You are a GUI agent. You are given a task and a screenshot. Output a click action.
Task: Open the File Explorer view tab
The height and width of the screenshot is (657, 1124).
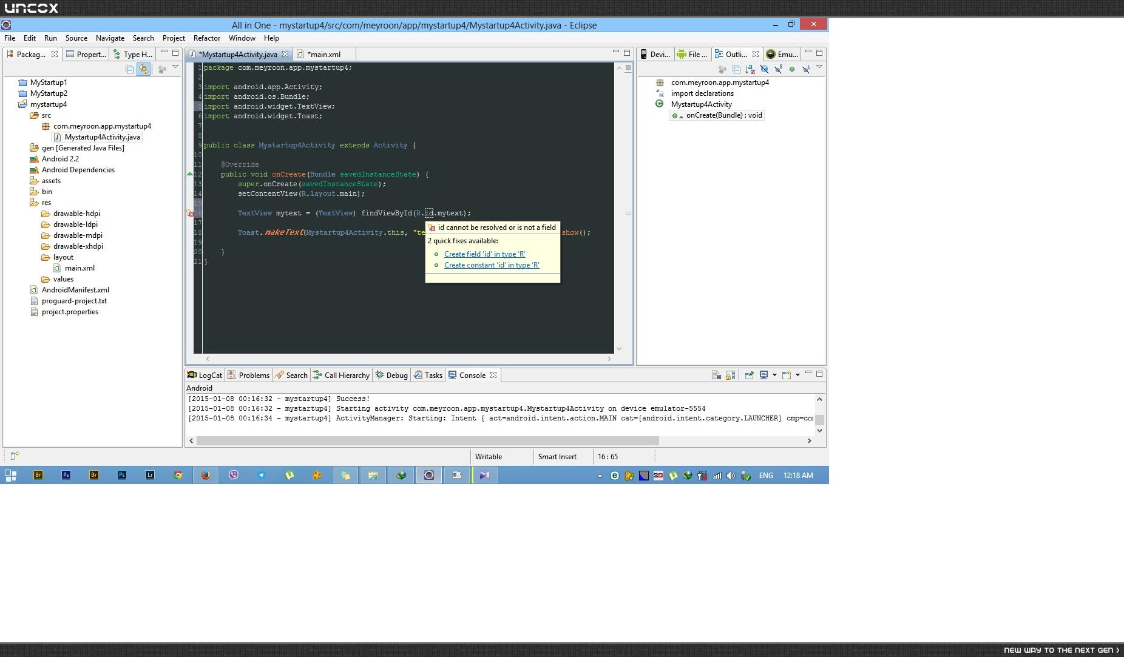click(692, 55)
